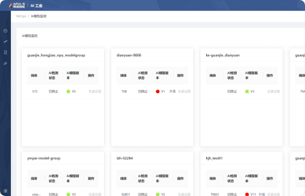Open the tools icon in the sidebar
The width and height of the screenshot is (305, 196).
(6, 63)
